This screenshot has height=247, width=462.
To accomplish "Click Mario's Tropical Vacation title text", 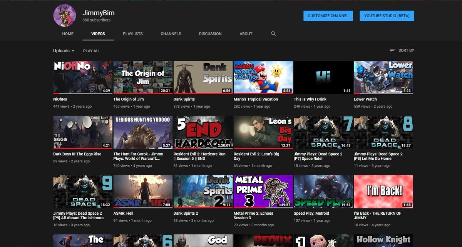I will pyautogui.click(x=256, y=99).
